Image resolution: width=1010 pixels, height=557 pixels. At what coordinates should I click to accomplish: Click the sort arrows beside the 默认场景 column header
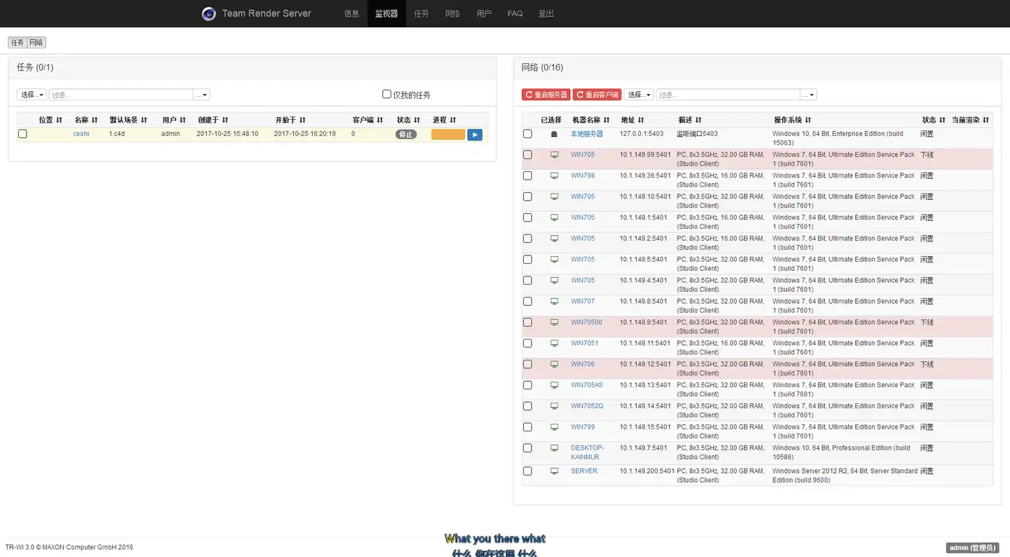coord(144,120)
